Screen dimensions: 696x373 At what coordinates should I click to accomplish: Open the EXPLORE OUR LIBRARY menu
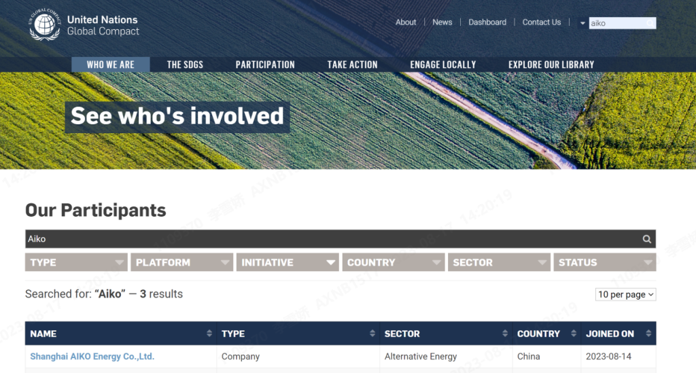point(551,65)
